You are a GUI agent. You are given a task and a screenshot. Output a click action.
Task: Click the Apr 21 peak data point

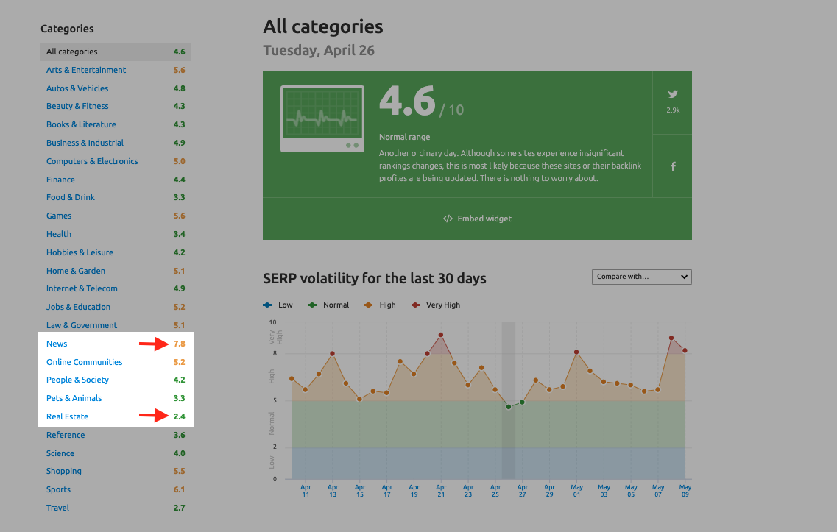441,335
